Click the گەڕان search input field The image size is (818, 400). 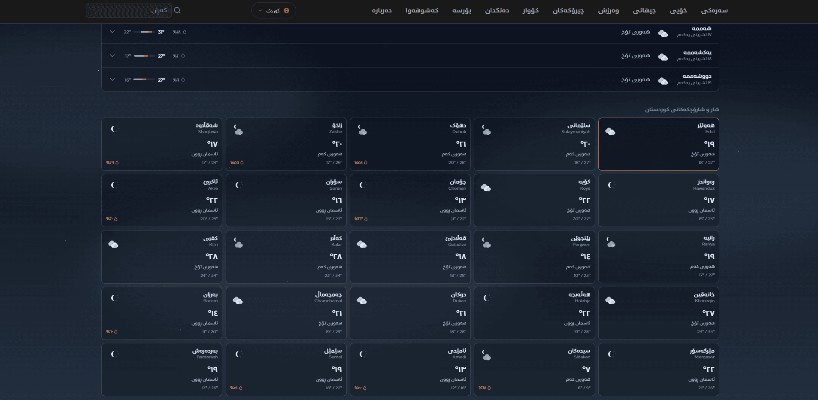coord(129,10)
